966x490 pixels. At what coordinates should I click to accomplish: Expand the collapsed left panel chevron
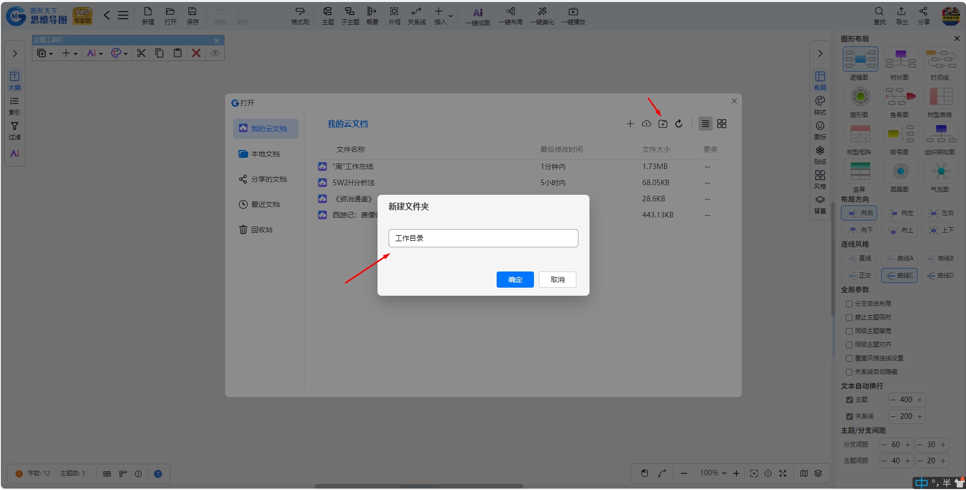tap(15, 53)
